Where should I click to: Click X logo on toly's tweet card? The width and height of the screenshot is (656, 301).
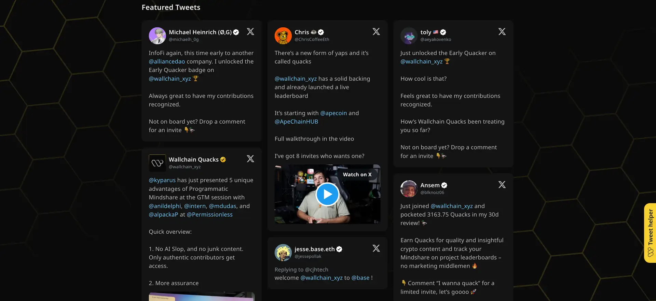click(x=502, y=32)
